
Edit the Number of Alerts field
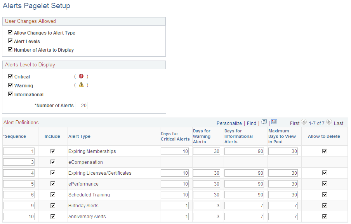(81, 105)
